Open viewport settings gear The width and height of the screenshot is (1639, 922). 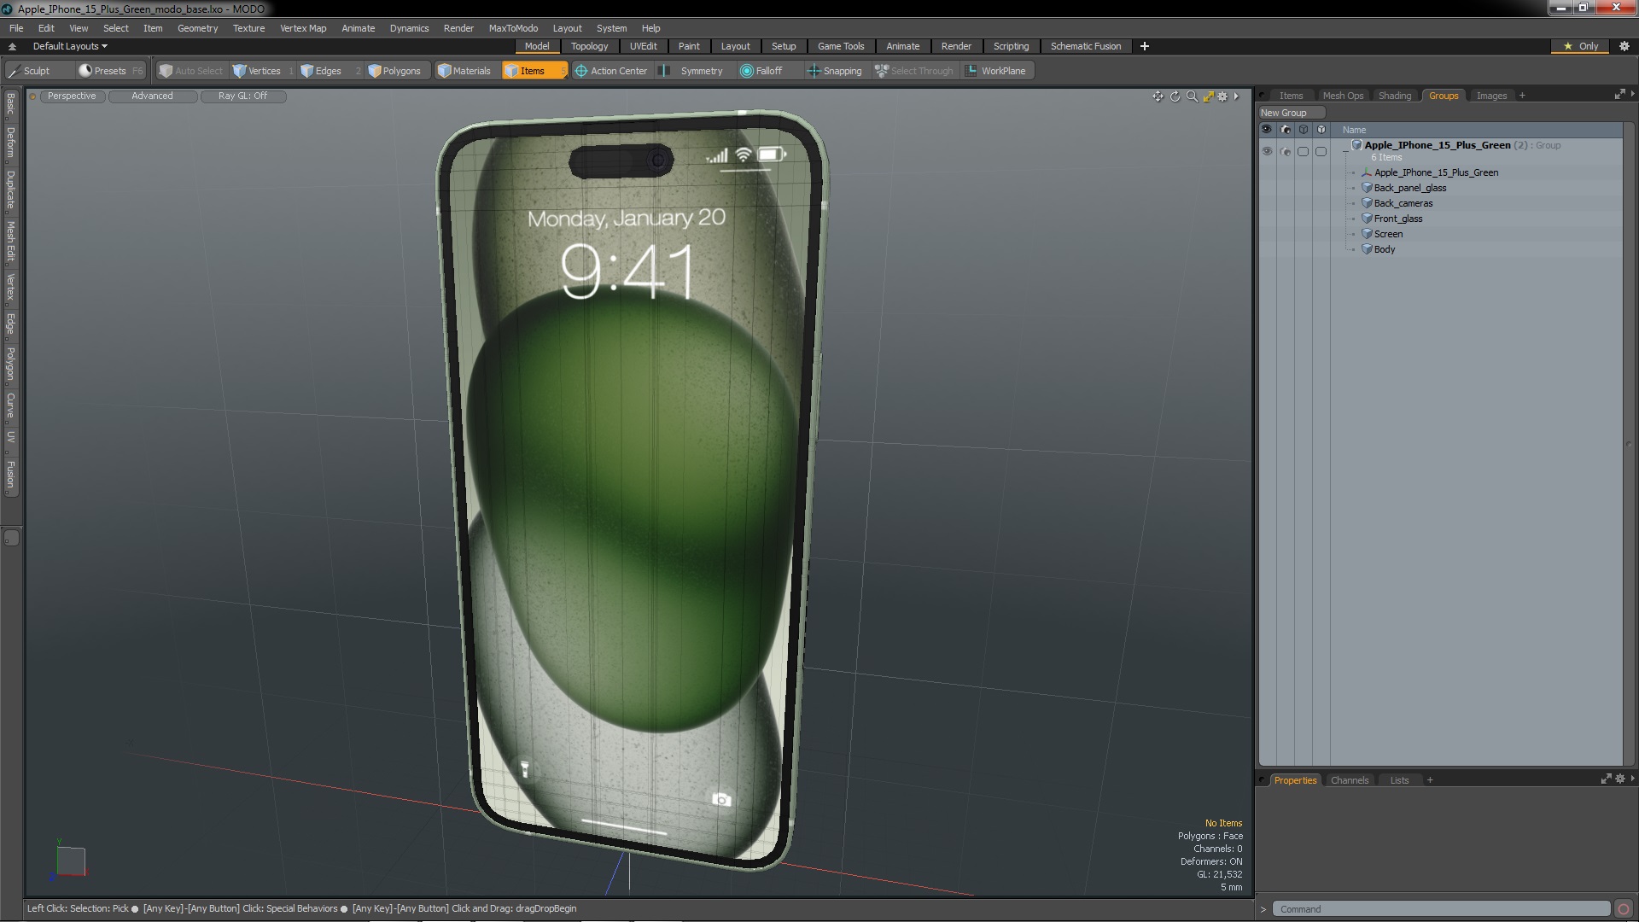point(1222,96)
